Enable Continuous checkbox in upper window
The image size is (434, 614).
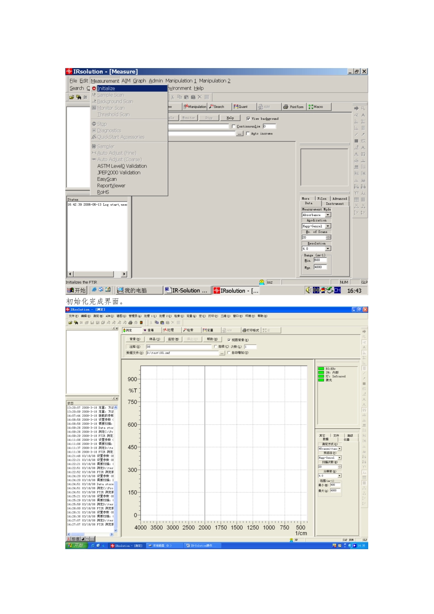[233, 127]
